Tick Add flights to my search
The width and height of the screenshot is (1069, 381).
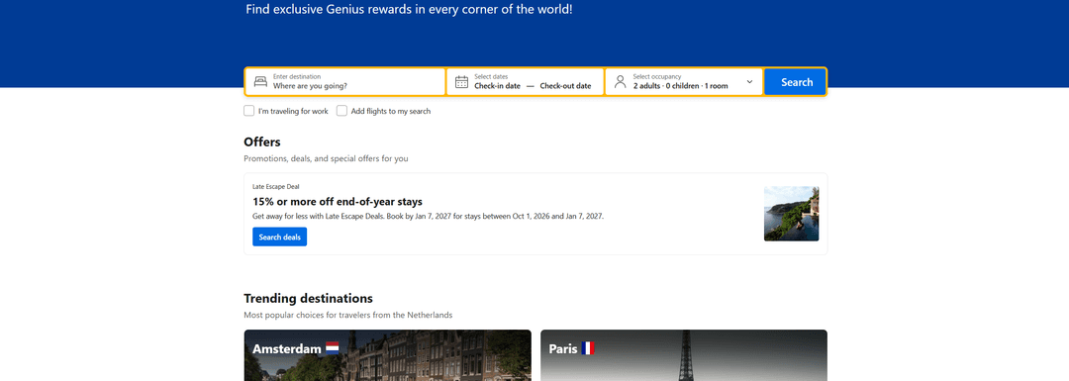[341, 111]
